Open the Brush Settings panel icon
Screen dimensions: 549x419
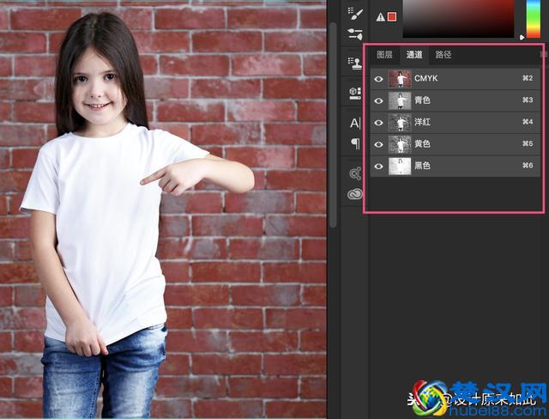coord(355,14)
